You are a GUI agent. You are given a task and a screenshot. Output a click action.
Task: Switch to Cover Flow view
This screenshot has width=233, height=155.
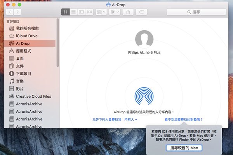pos(89,12)
